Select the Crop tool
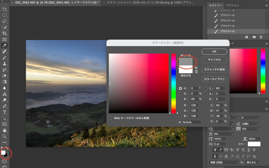 [x=4, y=33]
